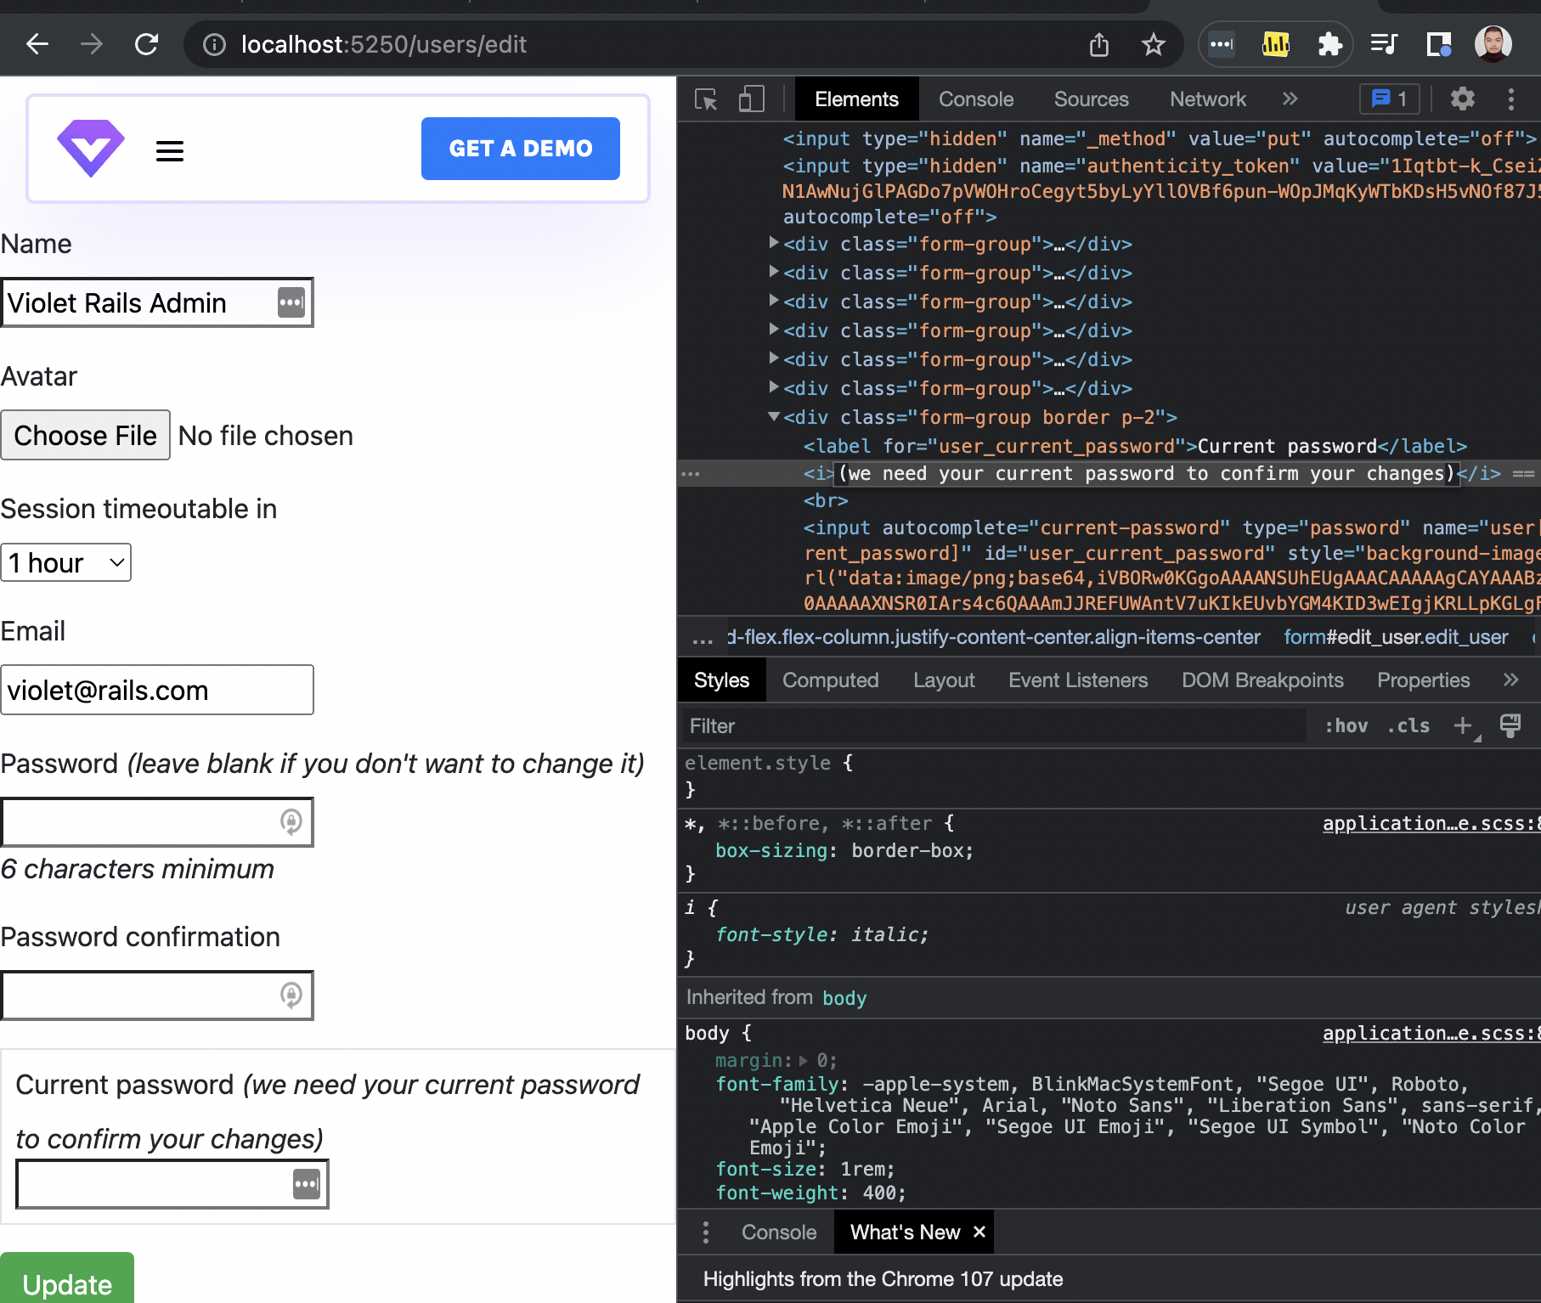Expand the body margin shorthand property

803,1060
